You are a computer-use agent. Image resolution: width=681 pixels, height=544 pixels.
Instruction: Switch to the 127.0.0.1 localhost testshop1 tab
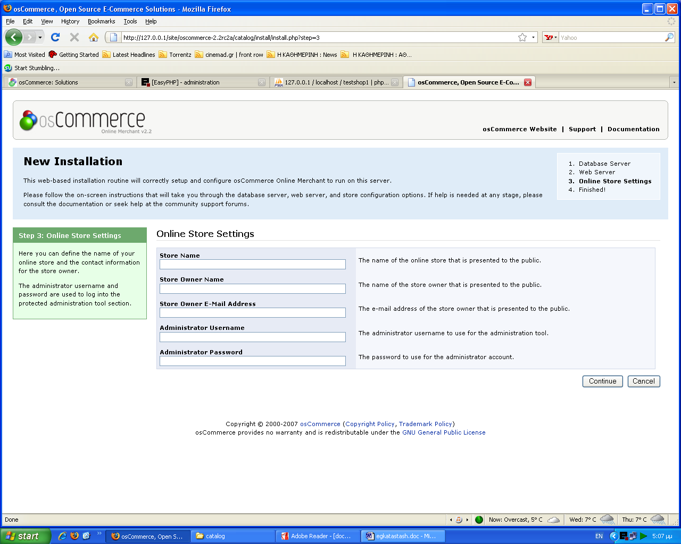point(336,82)
